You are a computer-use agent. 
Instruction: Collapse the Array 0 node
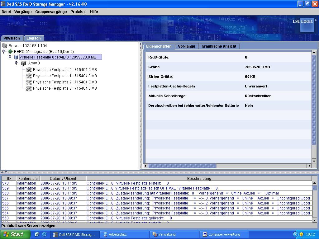16,63
